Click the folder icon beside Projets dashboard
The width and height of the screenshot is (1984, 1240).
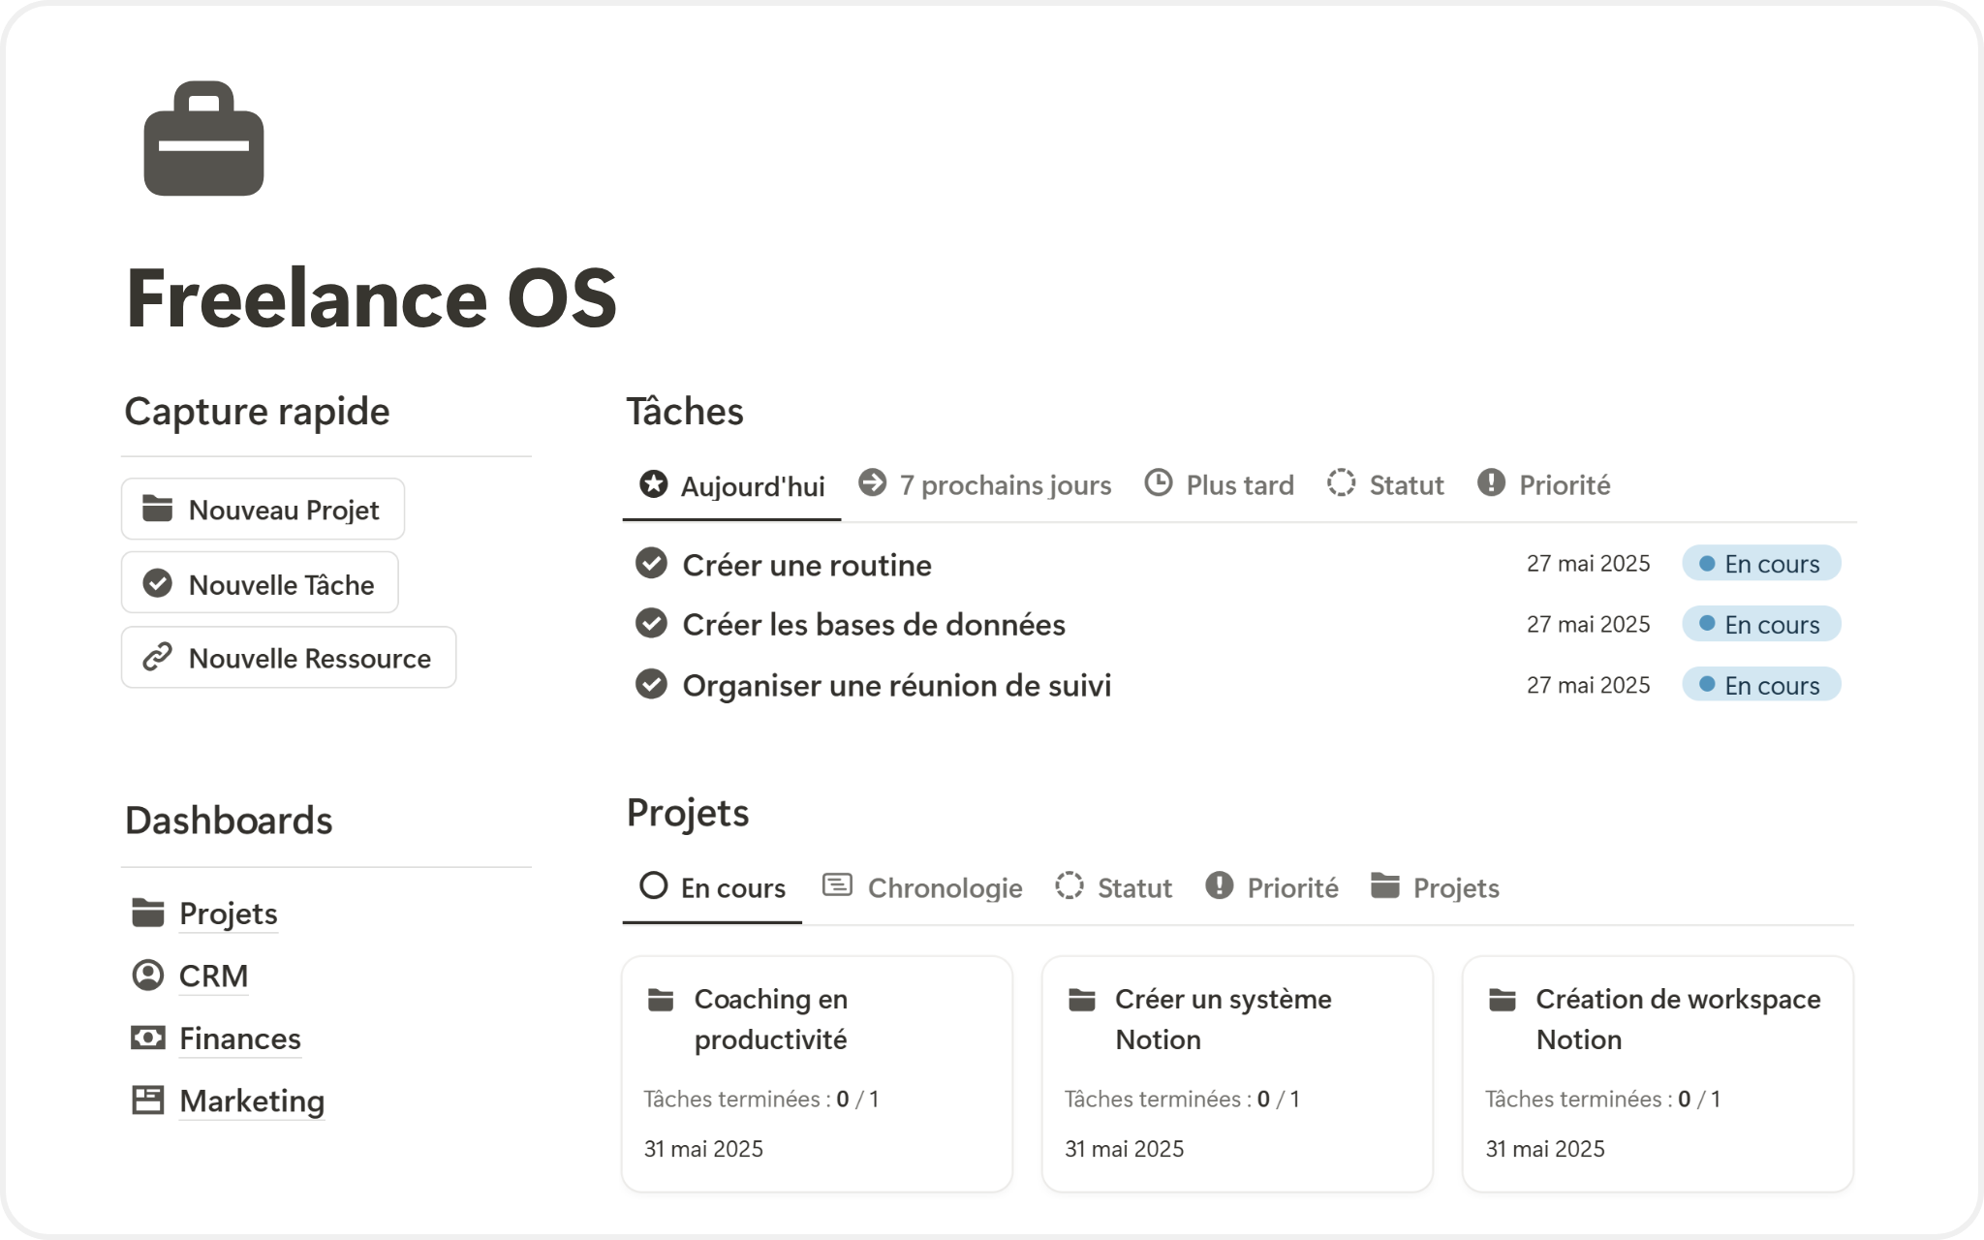pyautogui.click(x=147, y=913)
